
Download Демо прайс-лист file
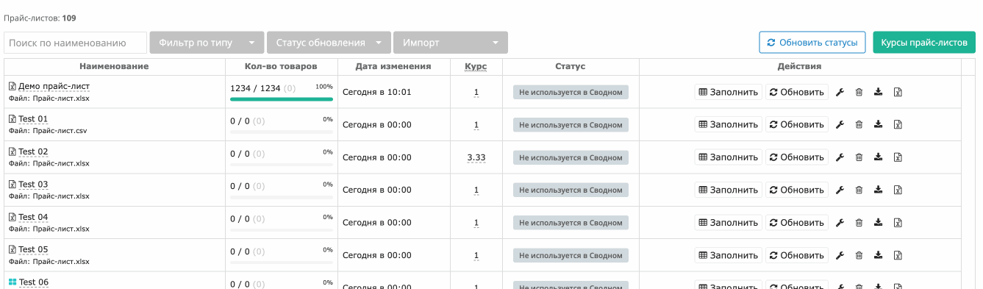(x=878, y=92)
